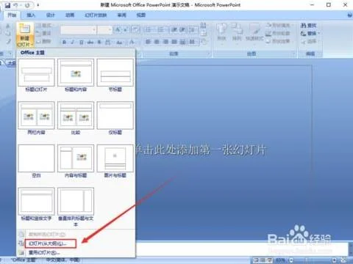The height and width of the screenshot is (264, 353).
Task: Click the Align Text Right icon
Action: click(165, 42)
